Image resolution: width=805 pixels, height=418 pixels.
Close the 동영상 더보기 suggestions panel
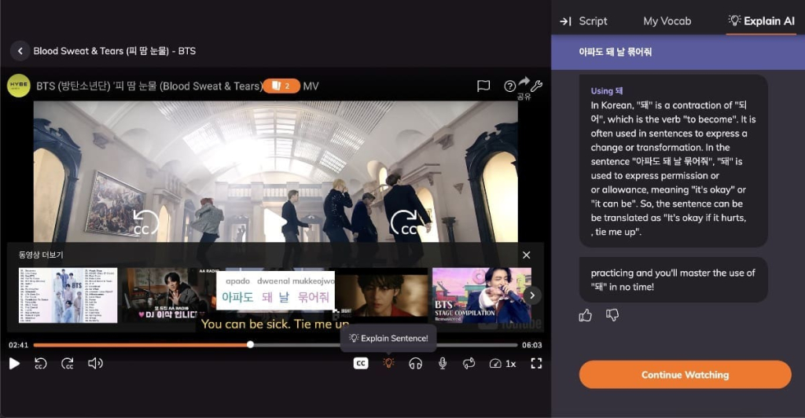pyautogui.click(x=526, y=255)
